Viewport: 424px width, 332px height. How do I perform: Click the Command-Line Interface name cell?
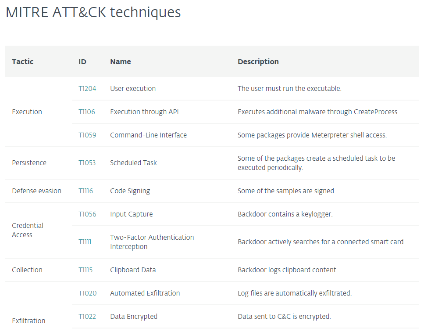148,135
